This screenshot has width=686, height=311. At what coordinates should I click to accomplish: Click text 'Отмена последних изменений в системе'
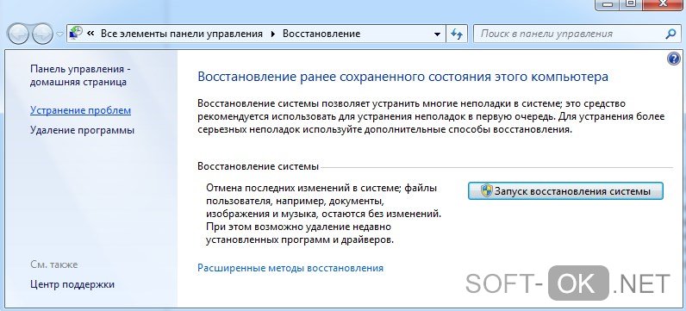point(302,188)
